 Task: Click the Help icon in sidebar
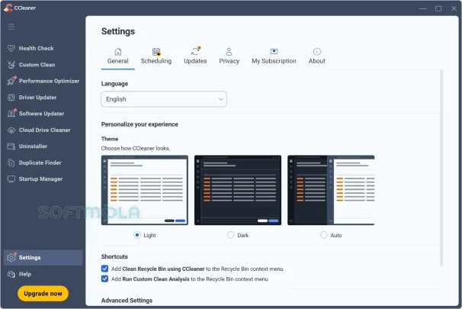pos(11,274)
